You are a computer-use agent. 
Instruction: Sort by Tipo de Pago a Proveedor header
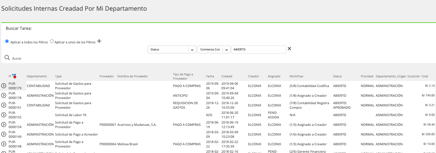tap(183, 76)
